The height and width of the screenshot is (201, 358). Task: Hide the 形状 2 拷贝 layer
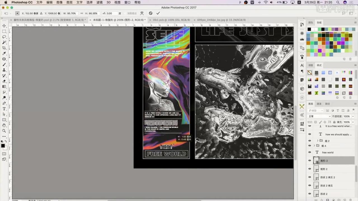click(x=310, y=185)
